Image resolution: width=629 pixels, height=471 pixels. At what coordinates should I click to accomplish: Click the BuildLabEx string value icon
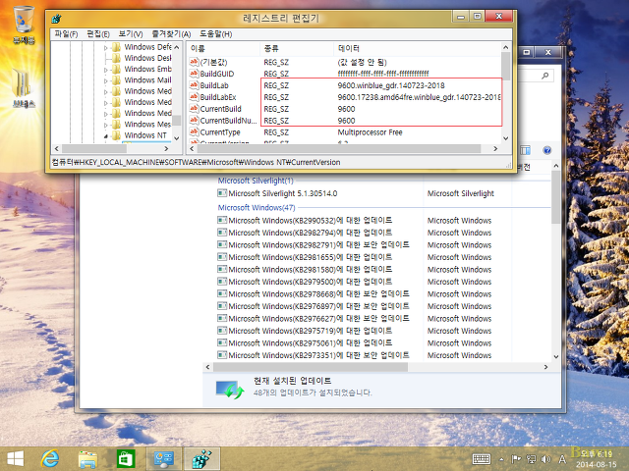coord(195,97)
